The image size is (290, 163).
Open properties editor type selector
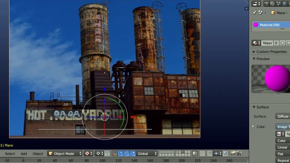coord(256,4)
